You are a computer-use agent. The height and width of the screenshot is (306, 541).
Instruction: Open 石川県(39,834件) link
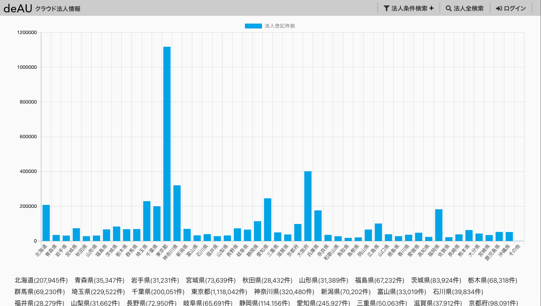pyautogui.click(x=458, y=292)
